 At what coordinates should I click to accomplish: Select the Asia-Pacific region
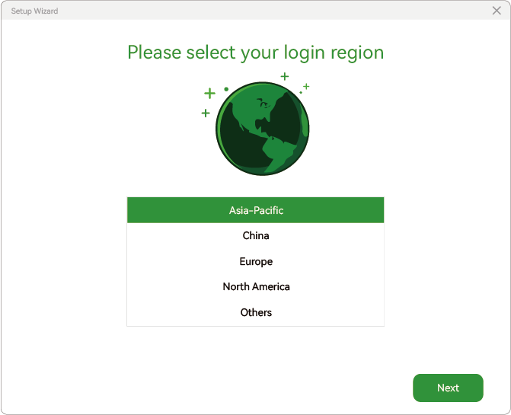point(256,210)
